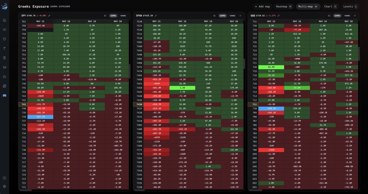Click the rewind icon in QQQ panel
Screen dimensions: 368x194
(329, 16)
